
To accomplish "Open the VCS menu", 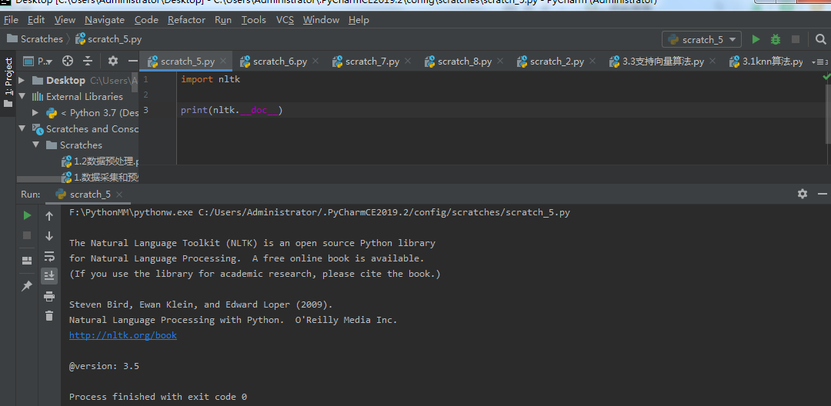I will pos(285,19).
